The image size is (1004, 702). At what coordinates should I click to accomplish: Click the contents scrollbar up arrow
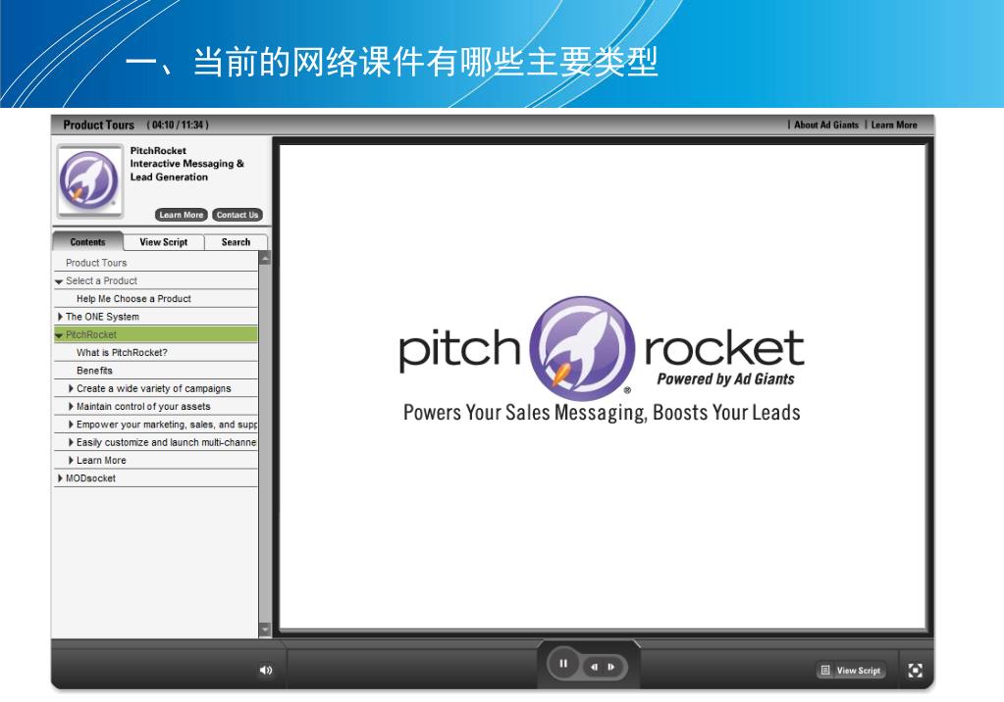point(264,258)
